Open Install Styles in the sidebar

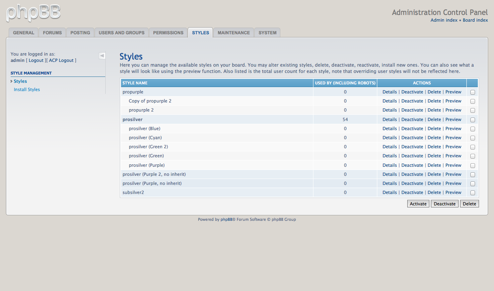[x=27, y=90]
